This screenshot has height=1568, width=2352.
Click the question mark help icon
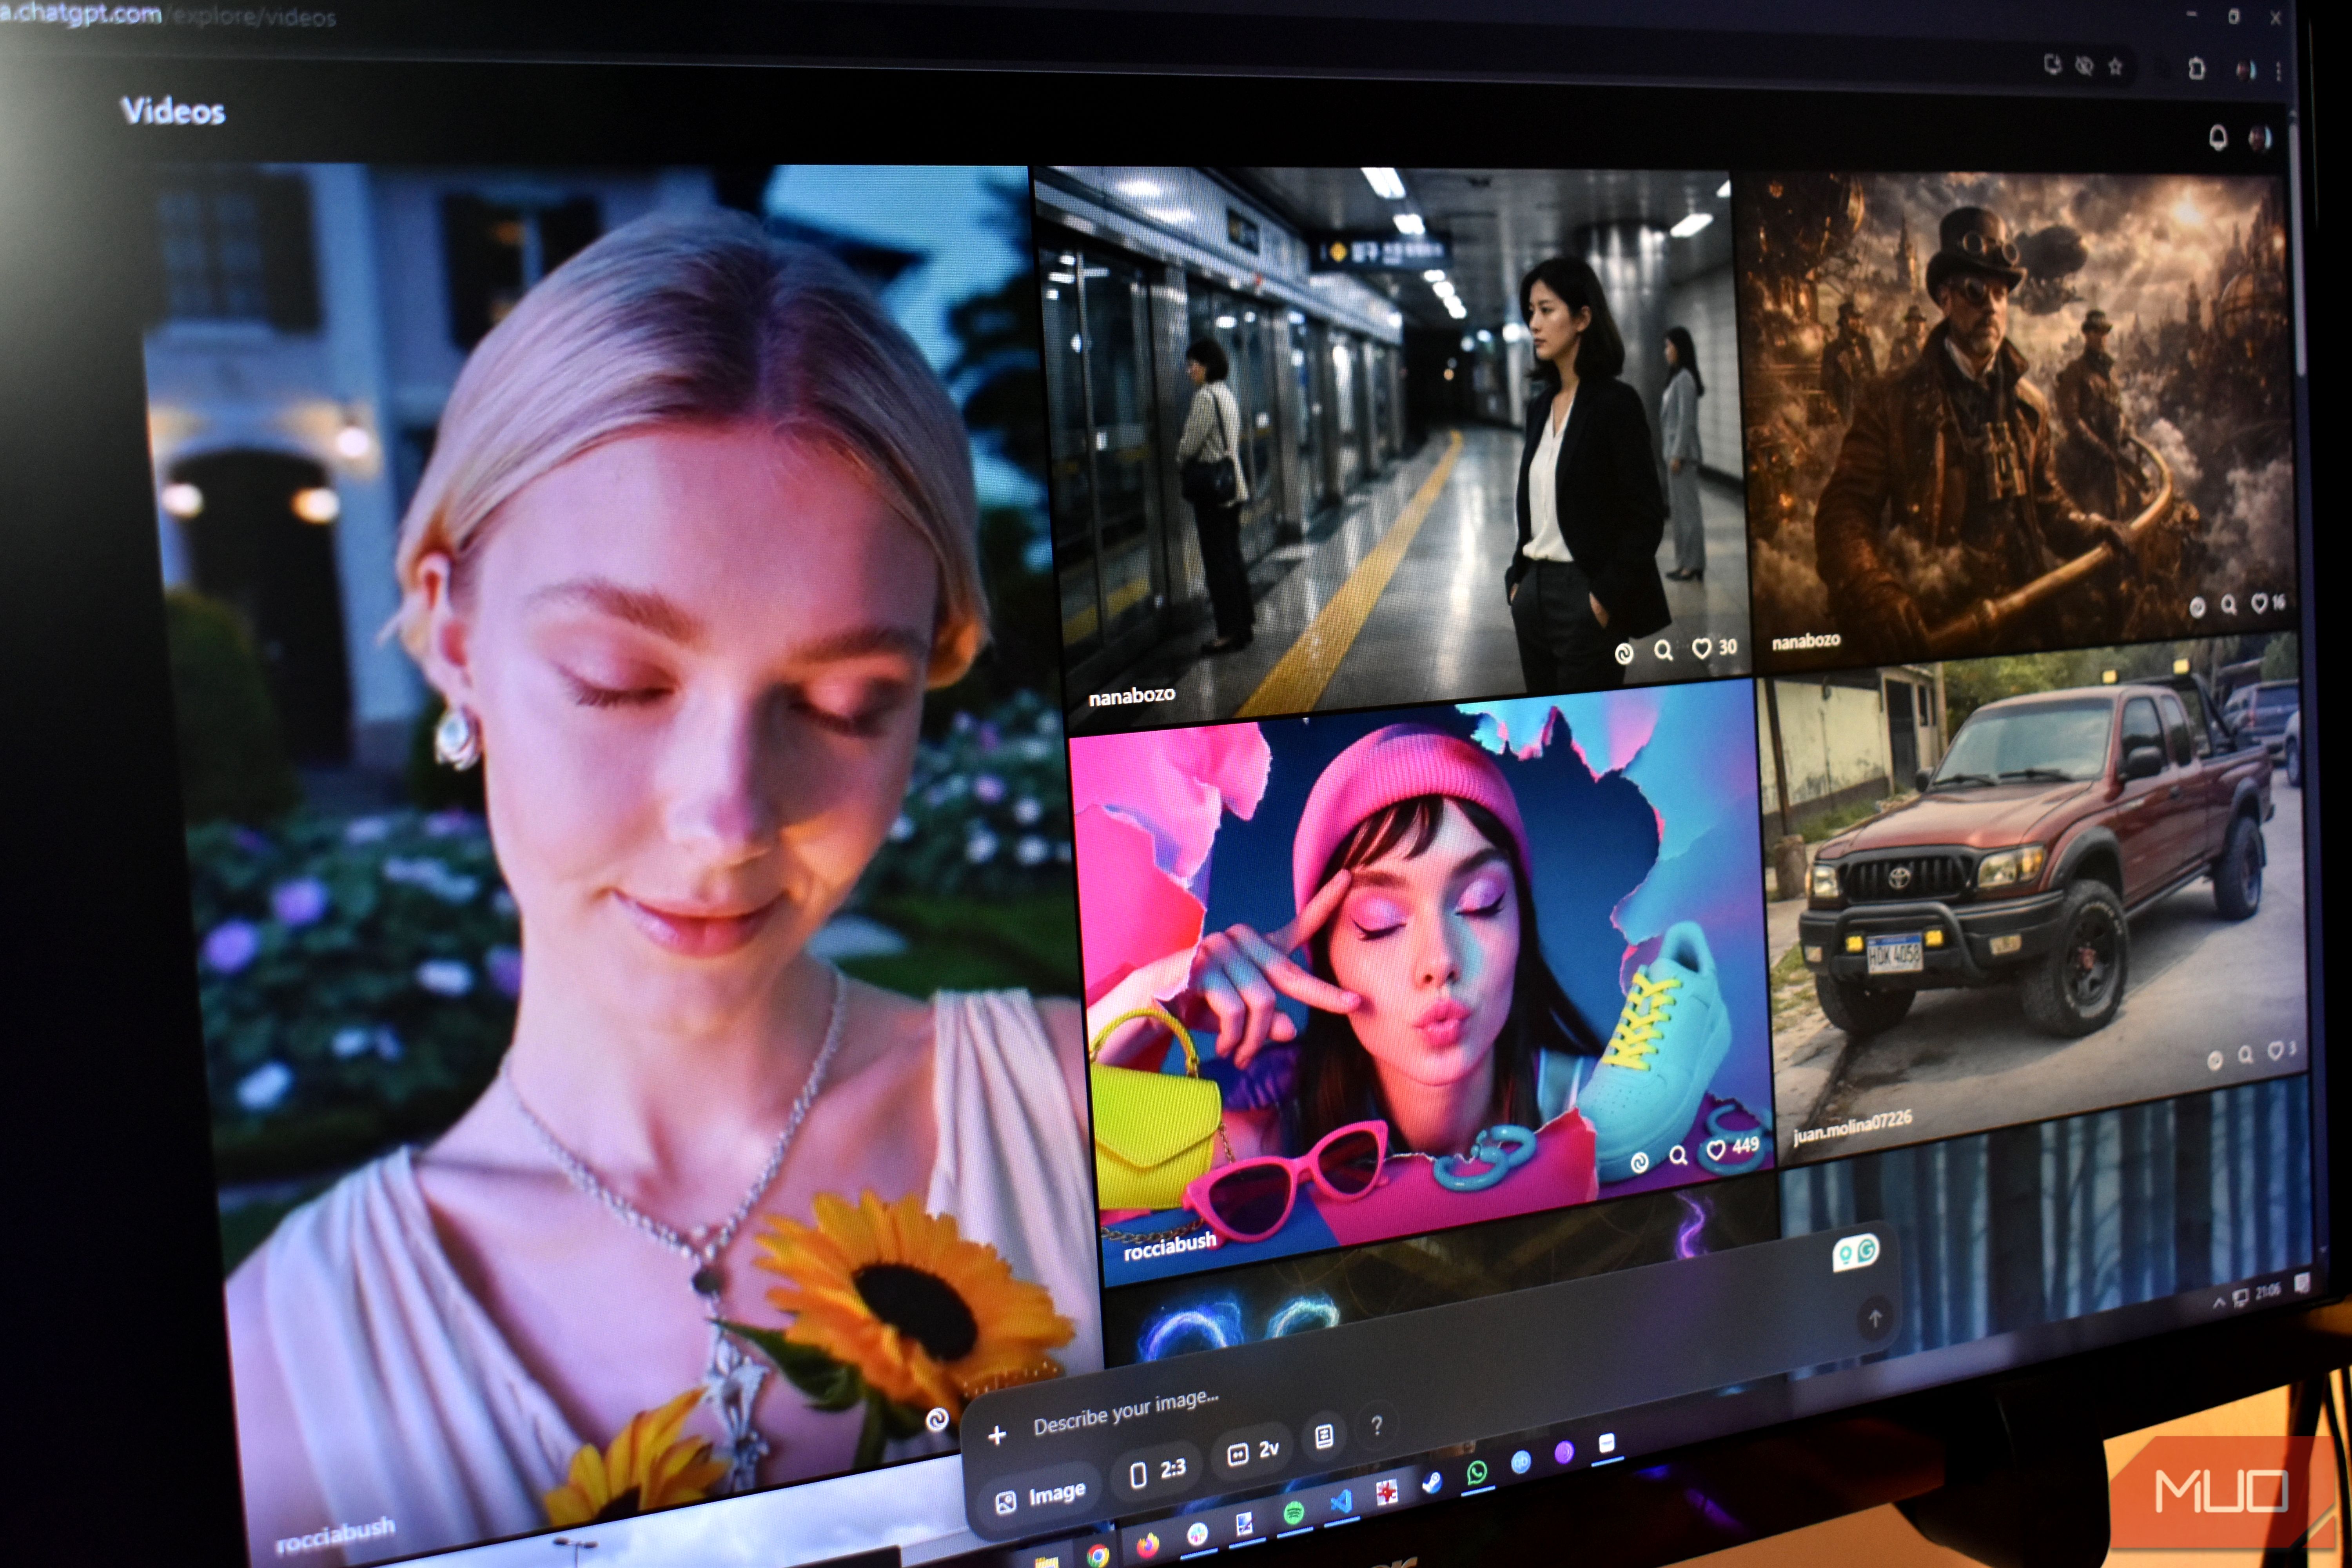tap(1377, 1425)
